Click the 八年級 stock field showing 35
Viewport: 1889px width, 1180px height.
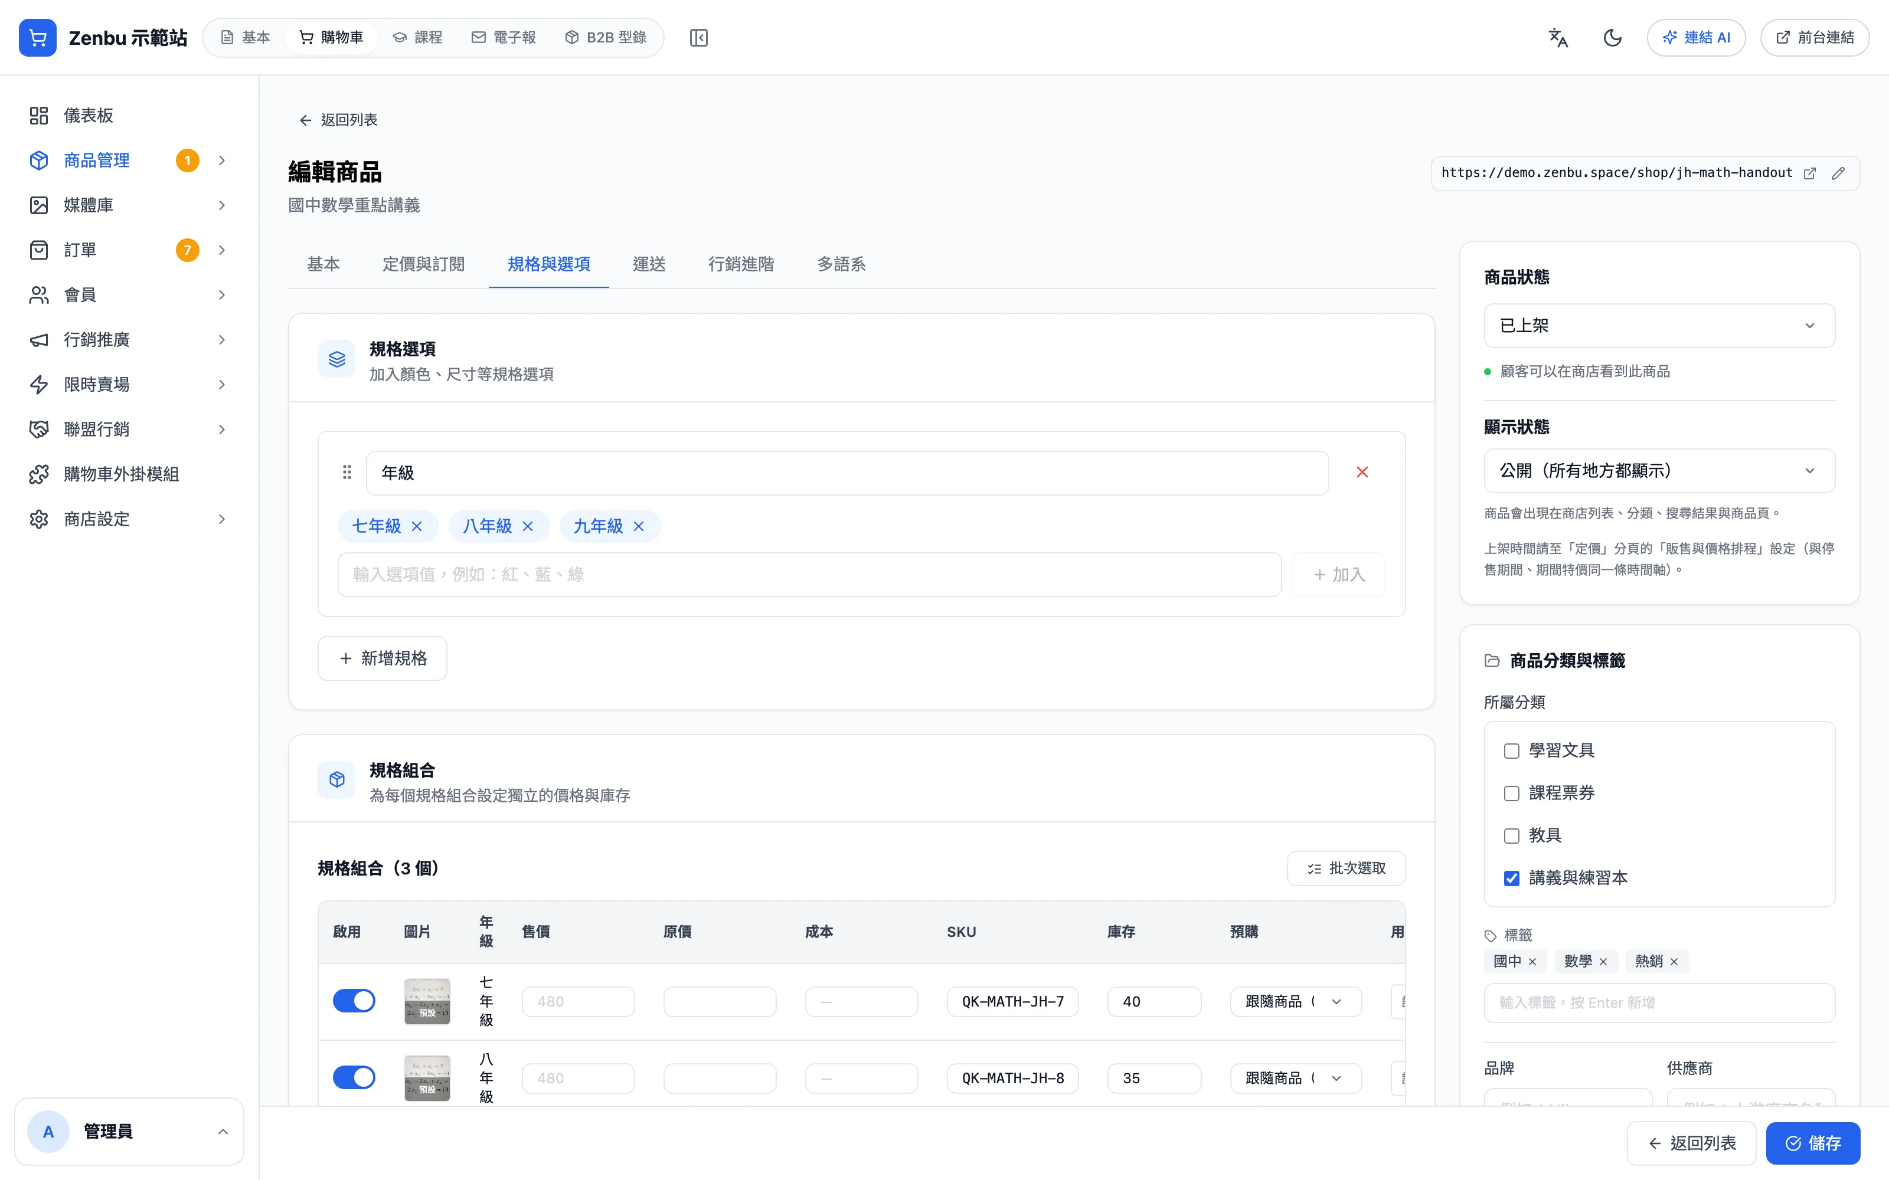pos(1153,1079)
